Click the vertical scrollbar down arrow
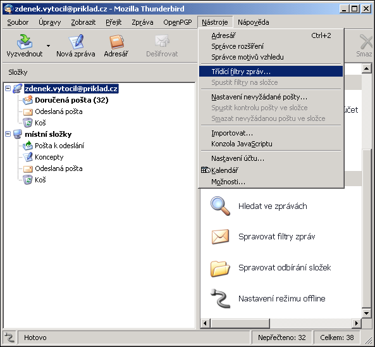Viewport: 375px width, 347px height. (x=366, y=313)
